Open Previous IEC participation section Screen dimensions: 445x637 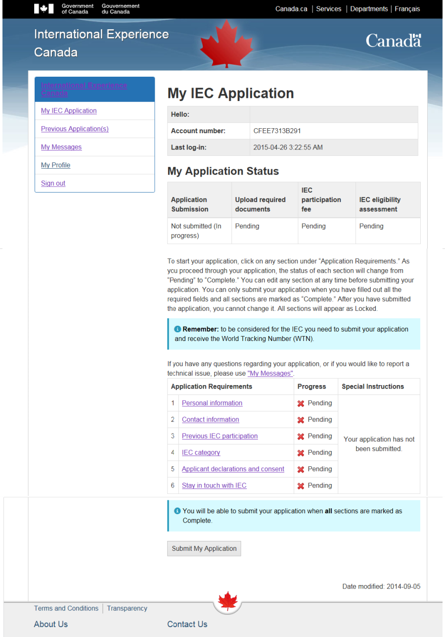coord(220,436)
